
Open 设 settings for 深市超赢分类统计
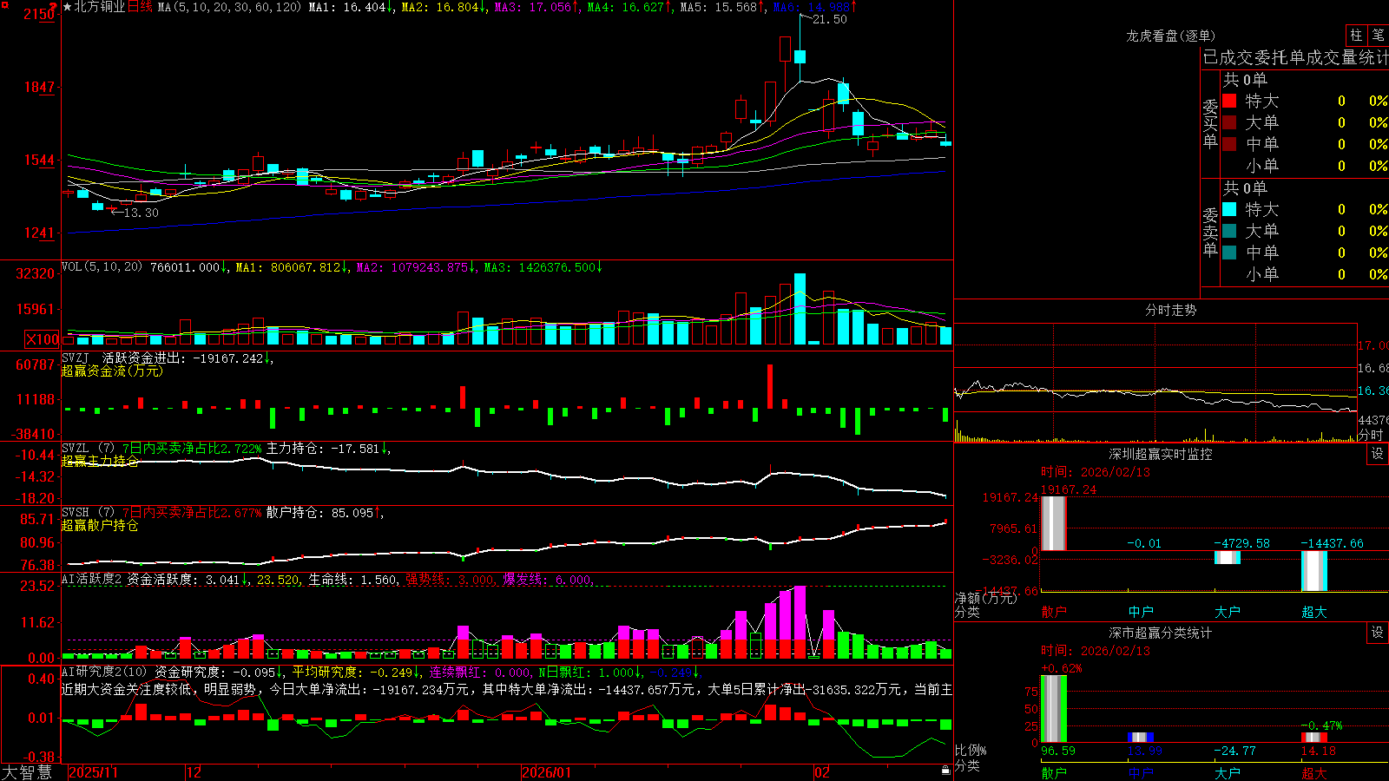pos(1377,633)
